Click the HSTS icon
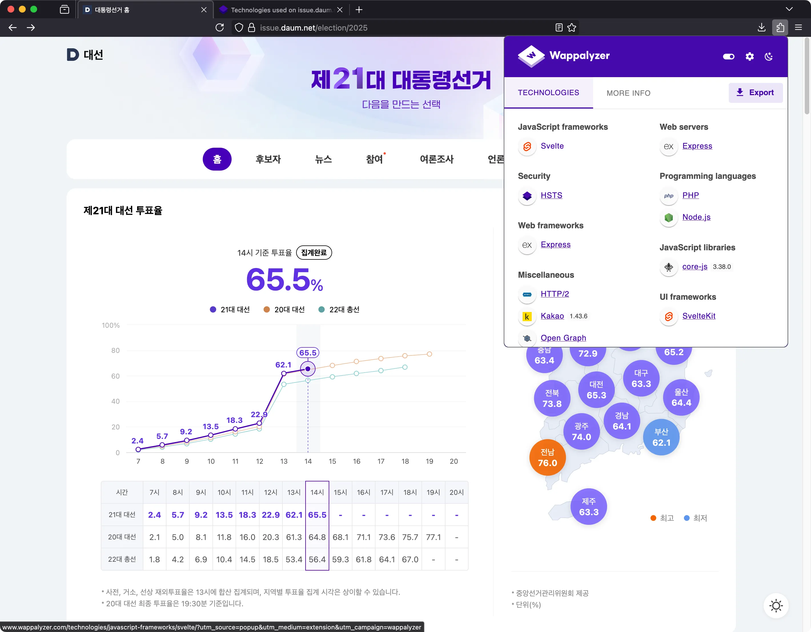 [x=527, y=196]
